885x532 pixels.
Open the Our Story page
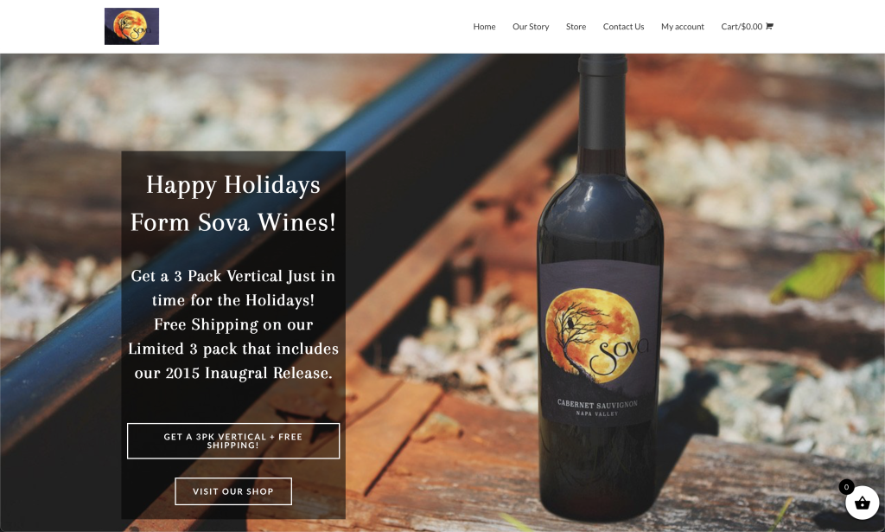531,27
